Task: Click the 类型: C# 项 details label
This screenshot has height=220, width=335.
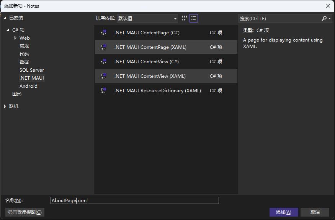Action: pos(256,30)
